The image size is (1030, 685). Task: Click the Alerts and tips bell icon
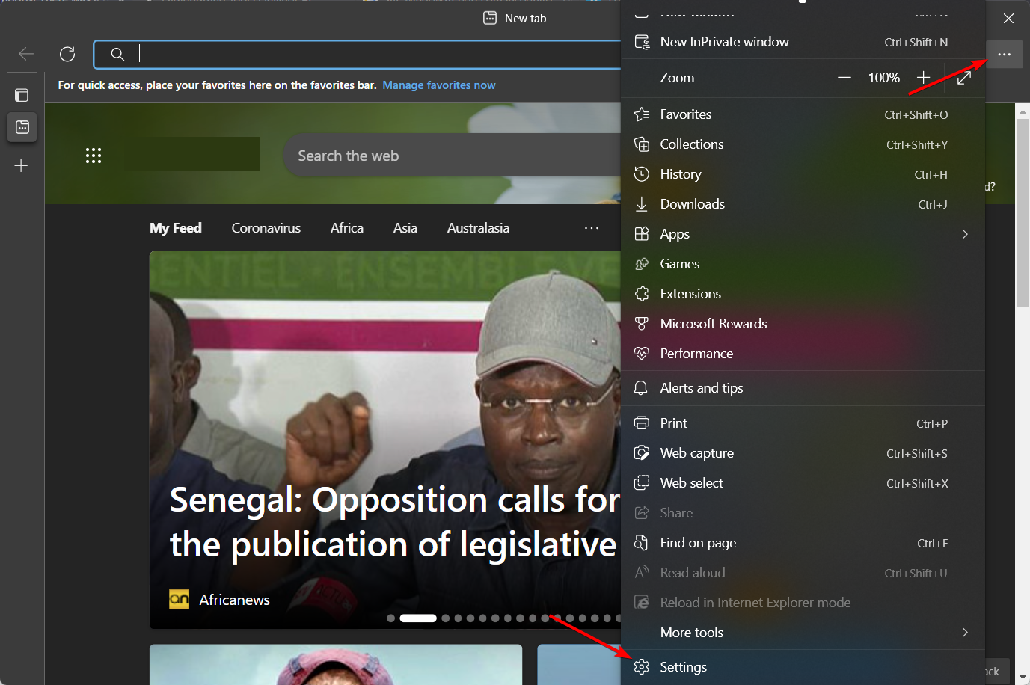642,388
